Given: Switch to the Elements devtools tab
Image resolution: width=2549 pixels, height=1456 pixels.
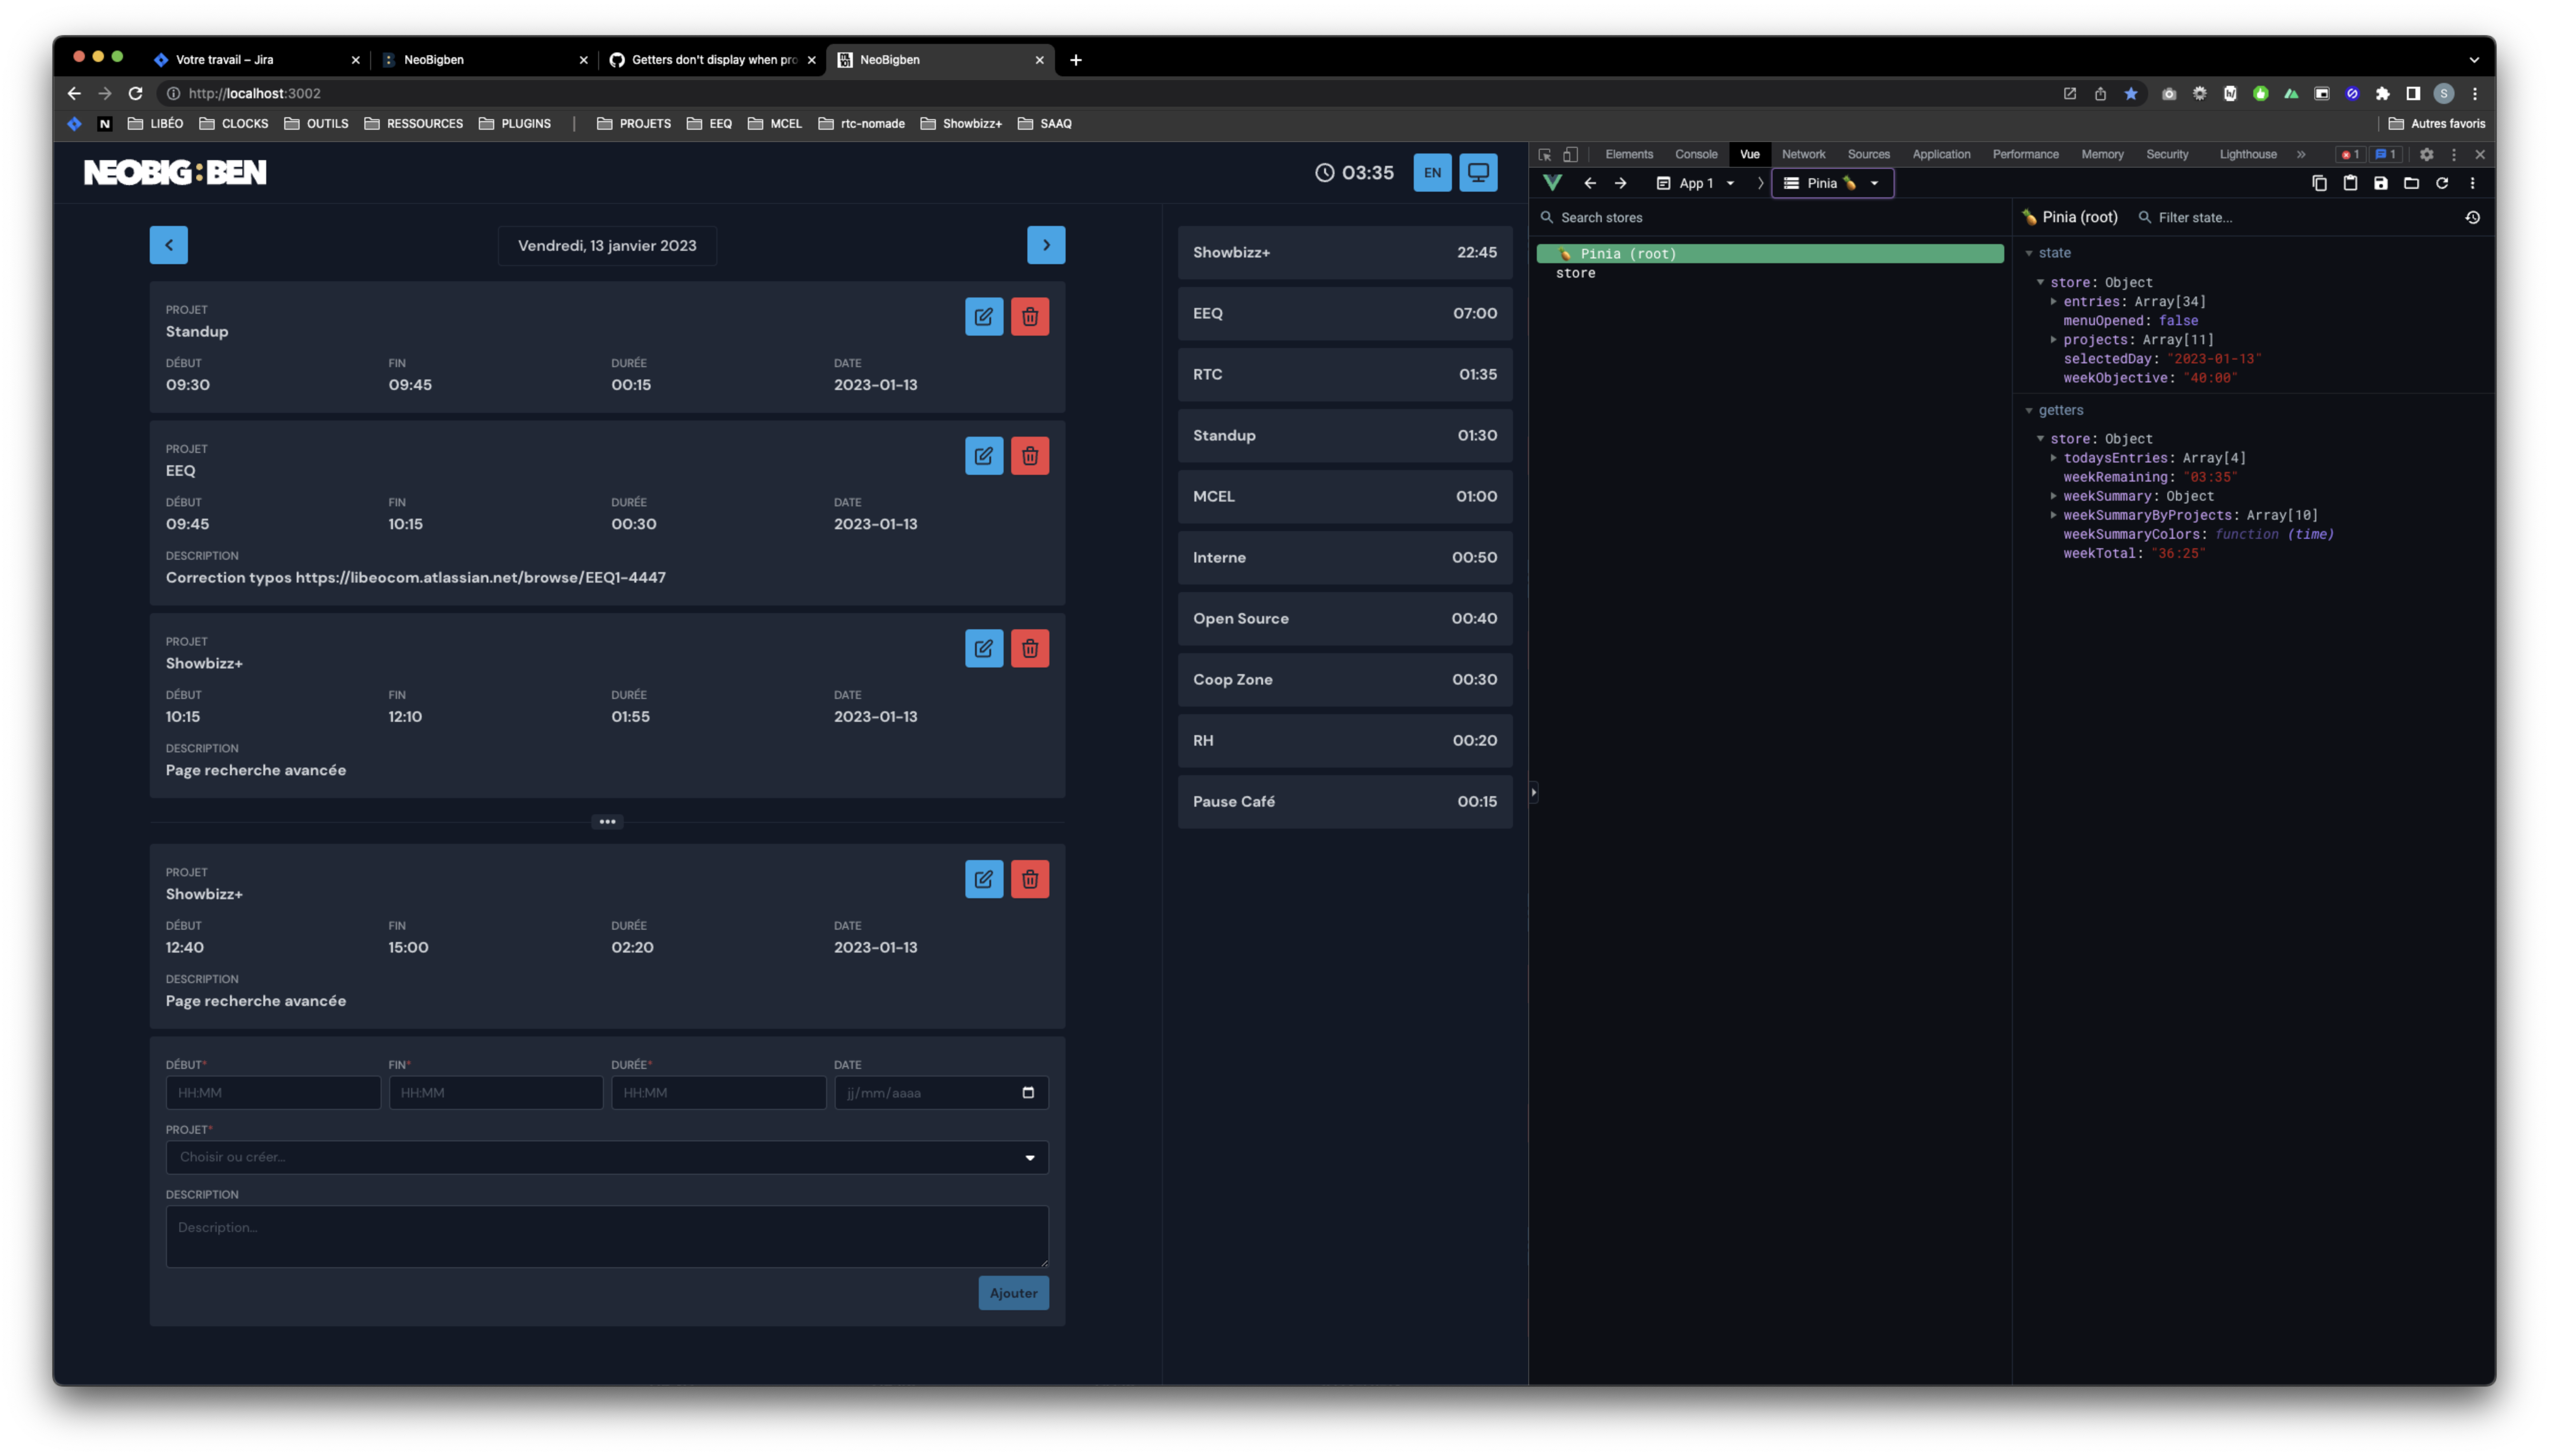Looking at the screenshot, I should point(1628,154).
